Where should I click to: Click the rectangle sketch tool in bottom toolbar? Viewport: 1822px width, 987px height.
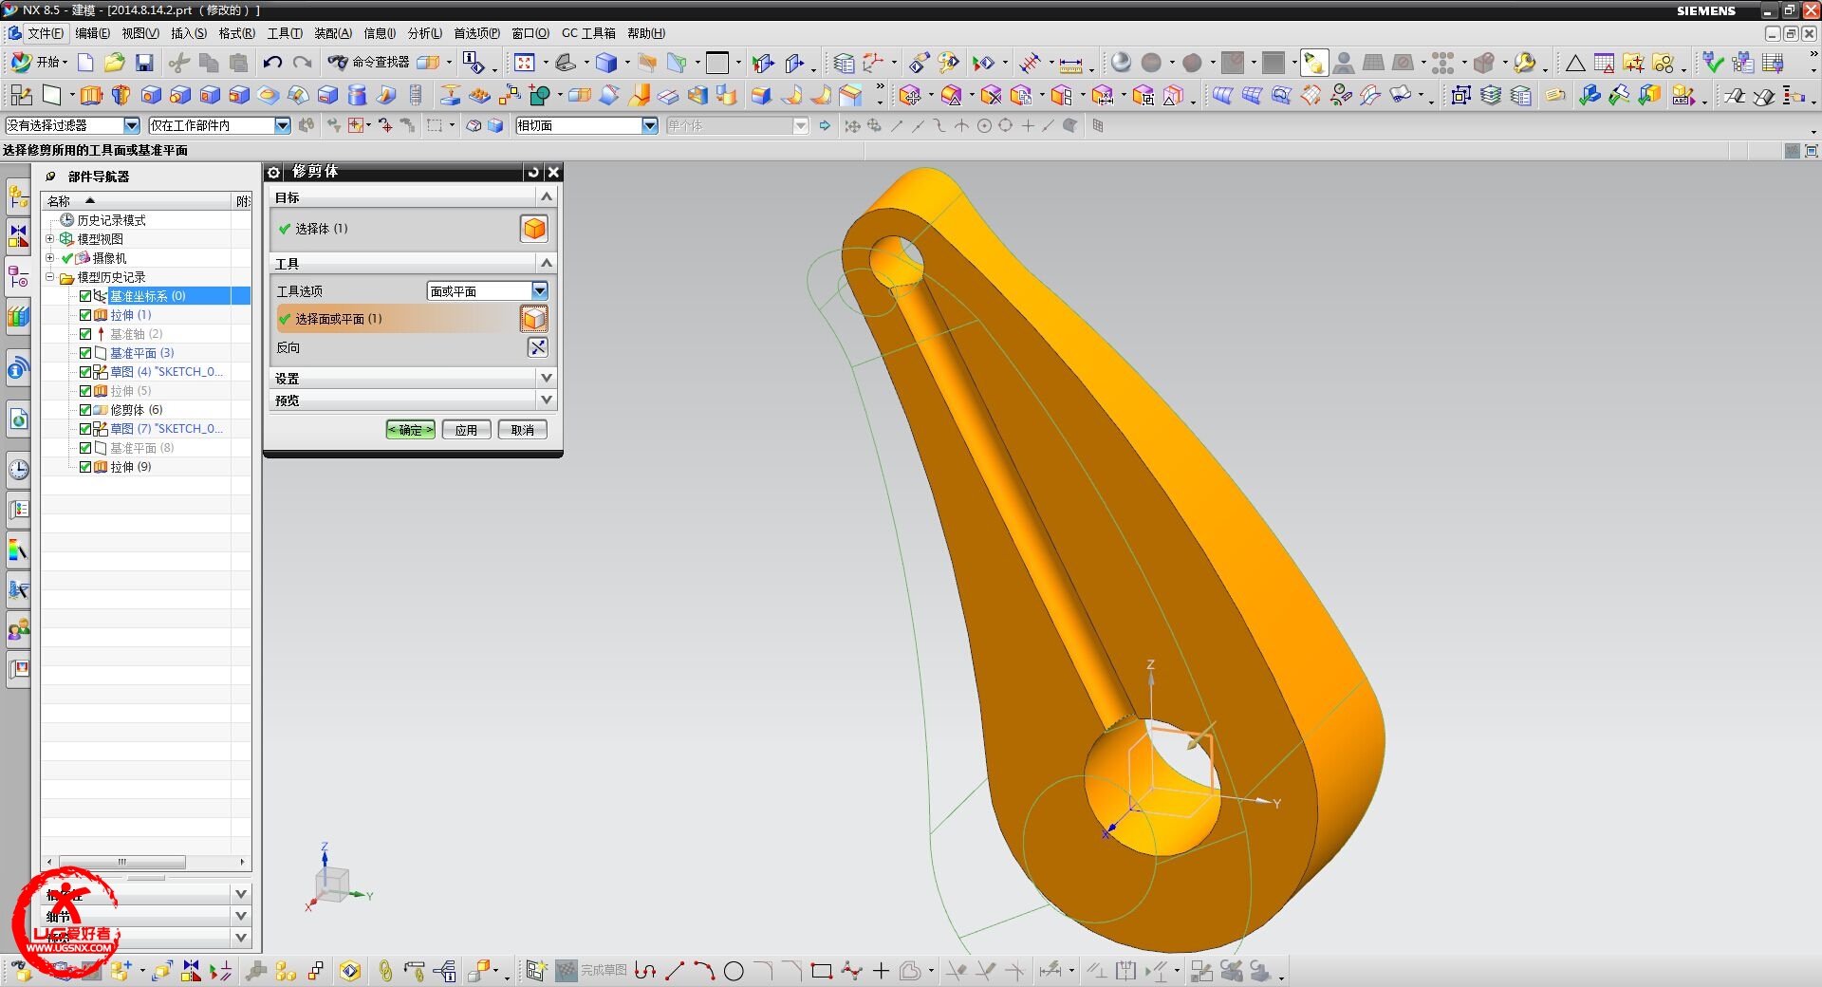click(822, 971)
